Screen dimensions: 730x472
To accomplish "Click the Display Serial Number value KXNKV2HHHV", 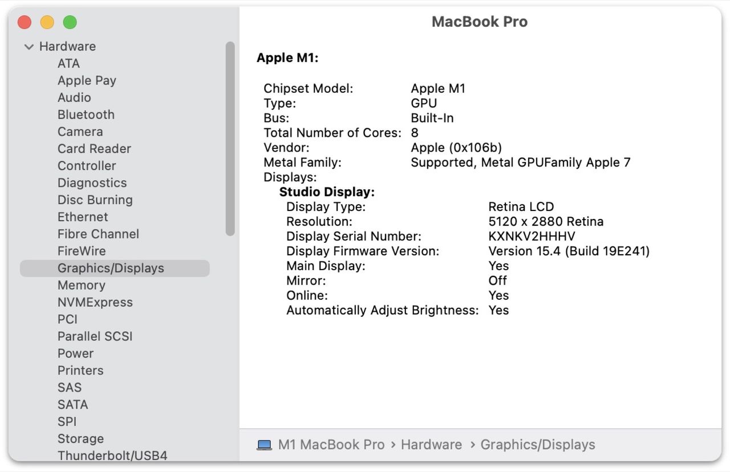I will pos(532,237).
